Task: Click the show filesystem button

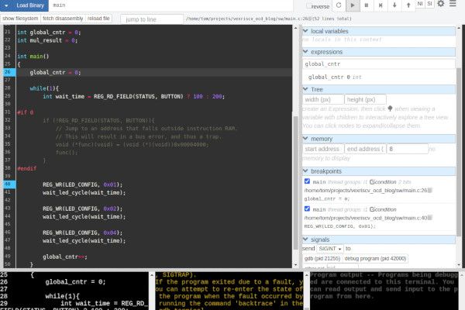Action: [19, 18]
